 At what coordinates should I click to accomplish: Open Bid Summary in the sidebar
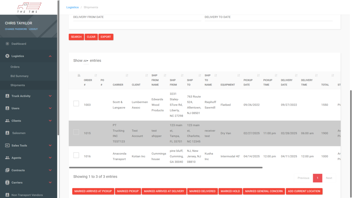click(x=19, y=76)
